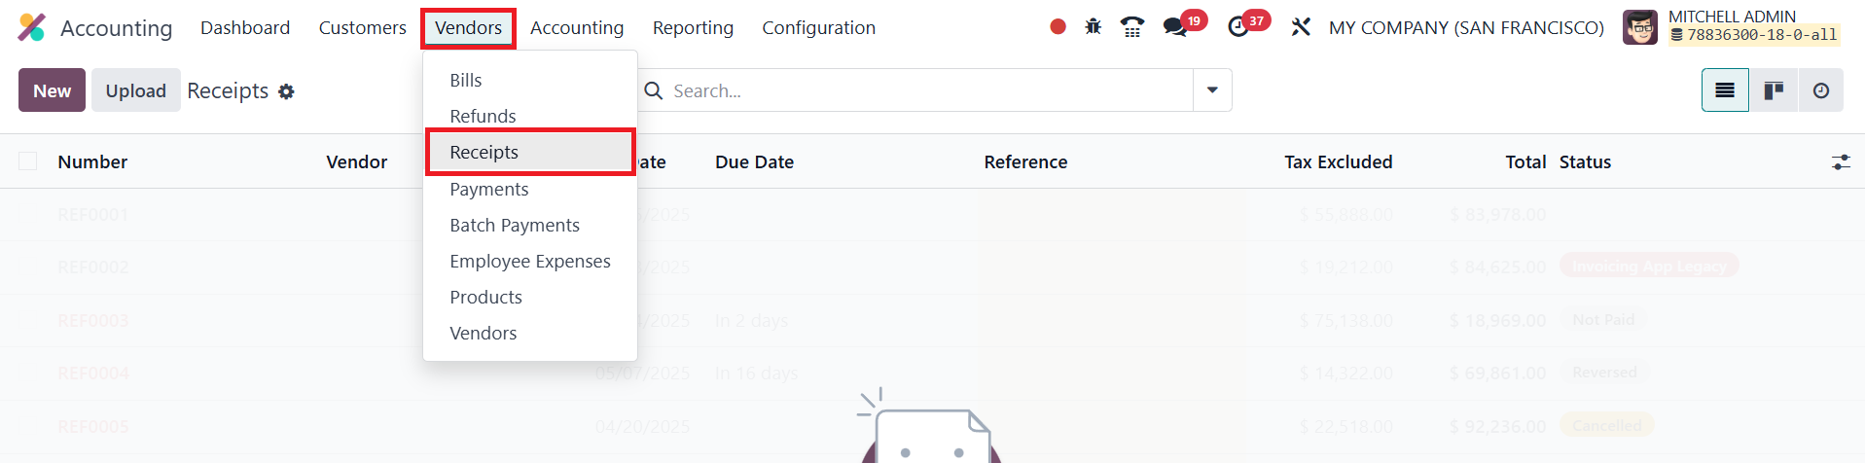Open the debug bug icon menu

pos(1094,27)
